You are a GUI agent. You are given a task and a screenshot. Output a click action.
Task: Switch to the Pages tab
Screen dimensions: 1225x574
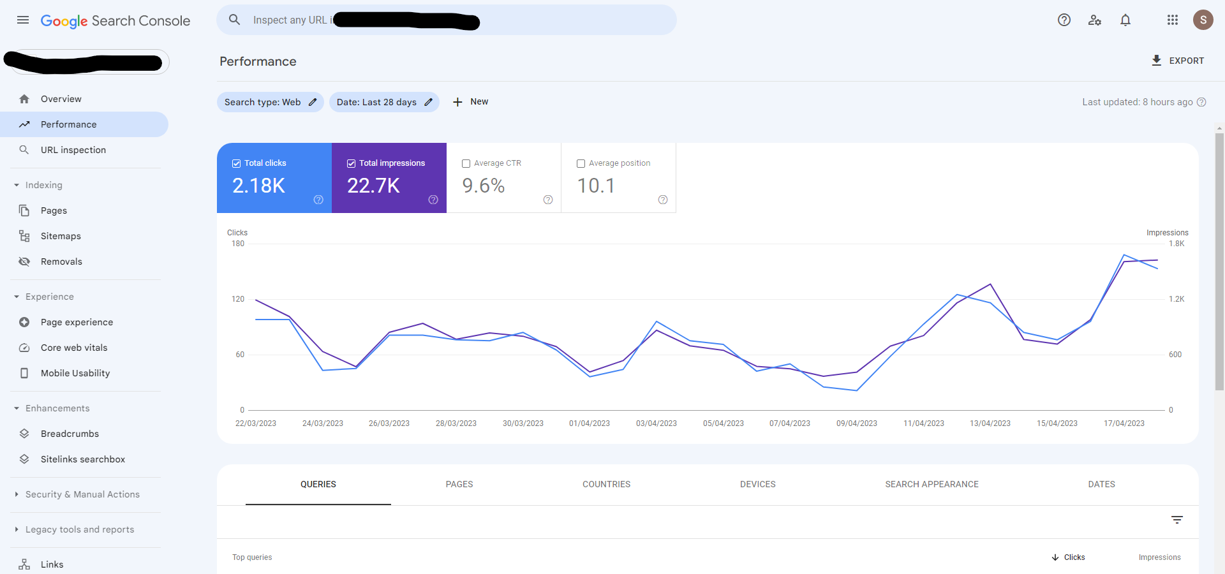(459, 485)
